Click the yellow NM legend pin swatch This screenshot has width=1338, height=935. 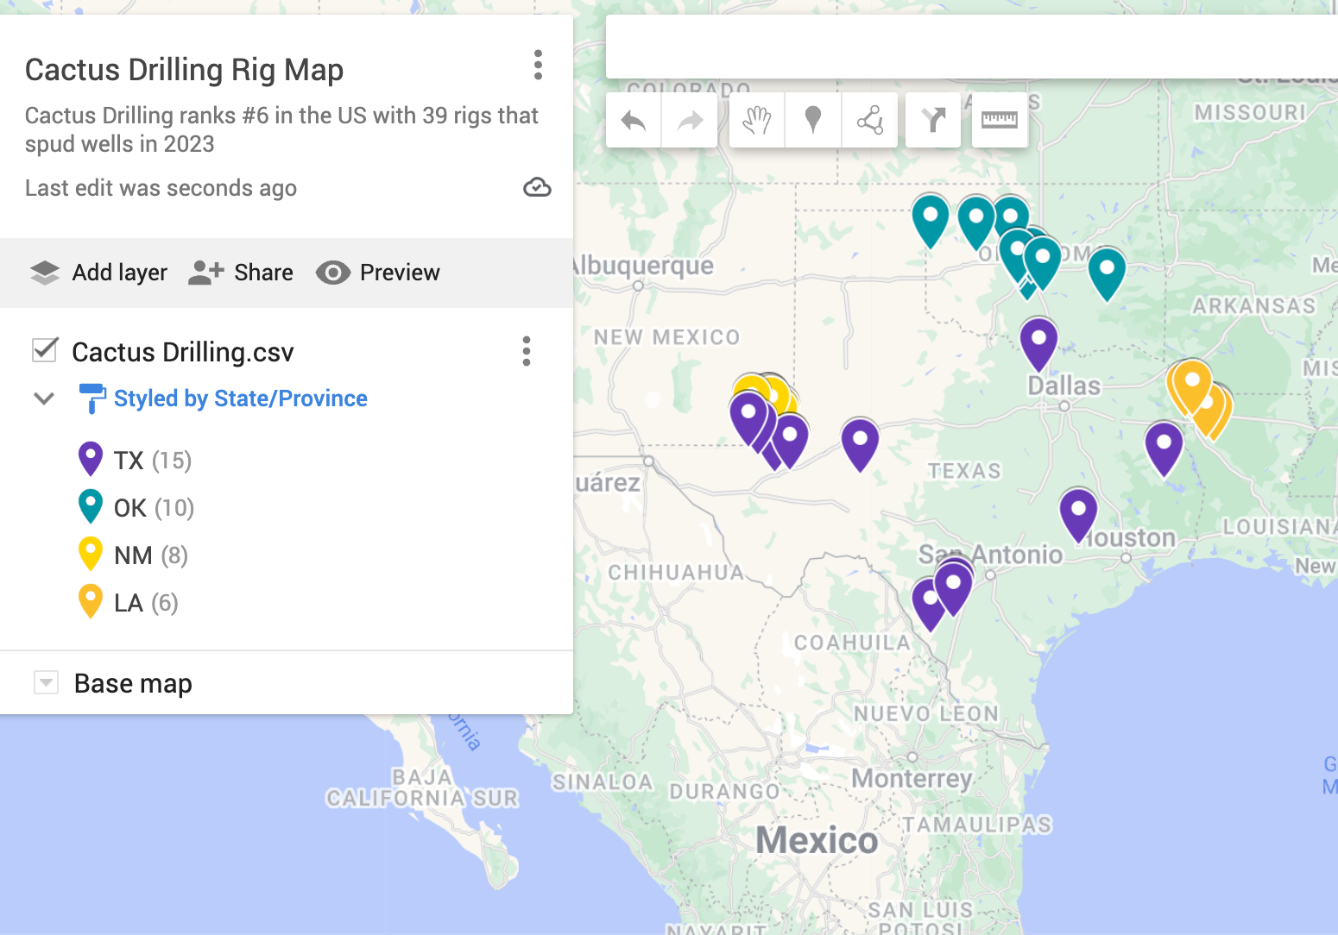[90, 553]
